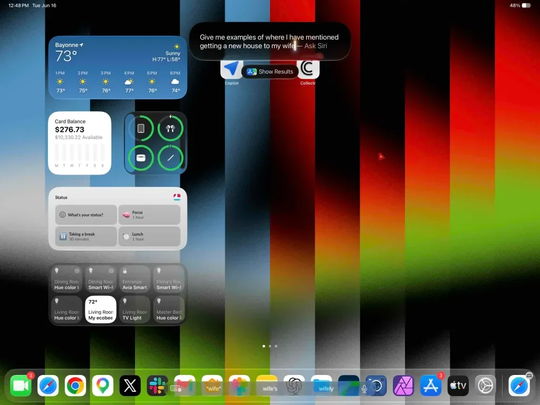Tap the Siri text query field

pos(269,41)
